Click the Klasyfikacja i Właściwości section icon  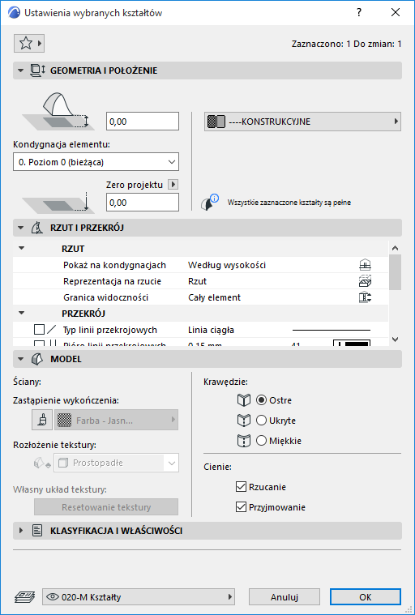click(x=37, y=531)
